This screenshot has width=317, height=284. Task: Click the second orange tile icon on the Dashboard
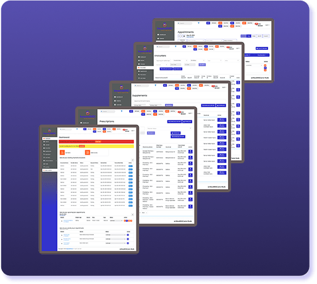88,152
